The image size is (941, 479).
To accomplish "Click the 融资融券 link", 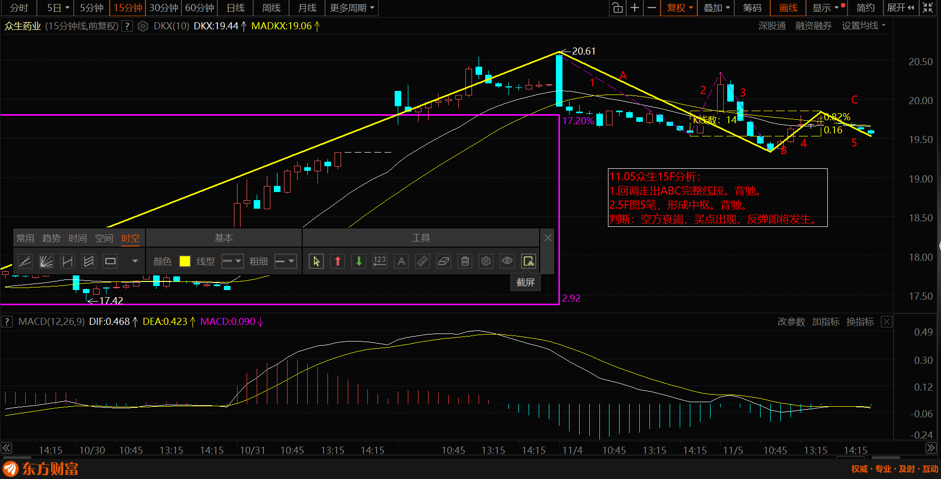I will point(814,26).
